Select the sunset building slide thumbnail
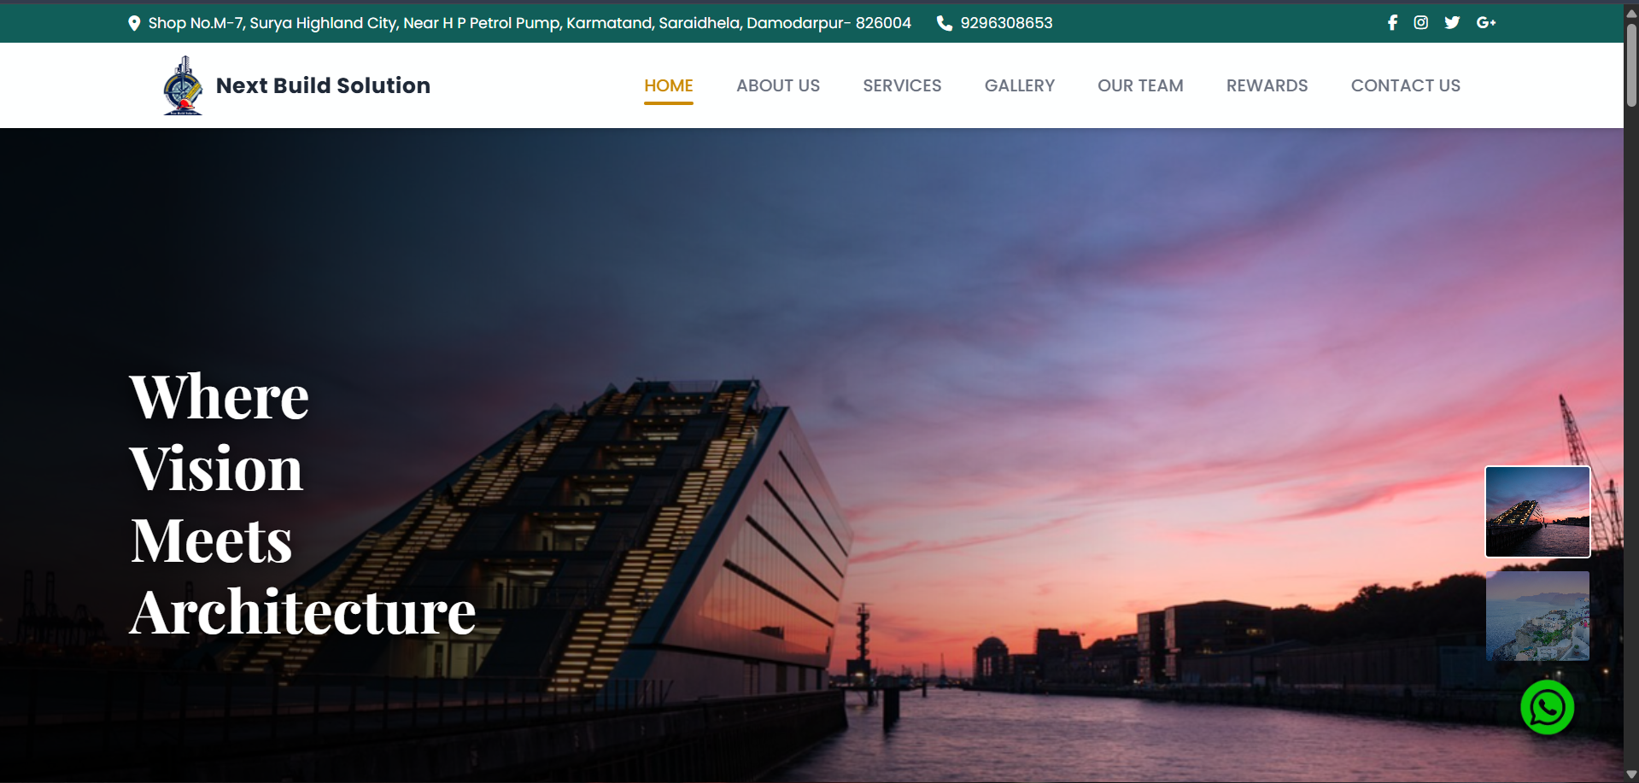Image resolution: width=1639 pixels, height=783 pixels. [1537, 511]
